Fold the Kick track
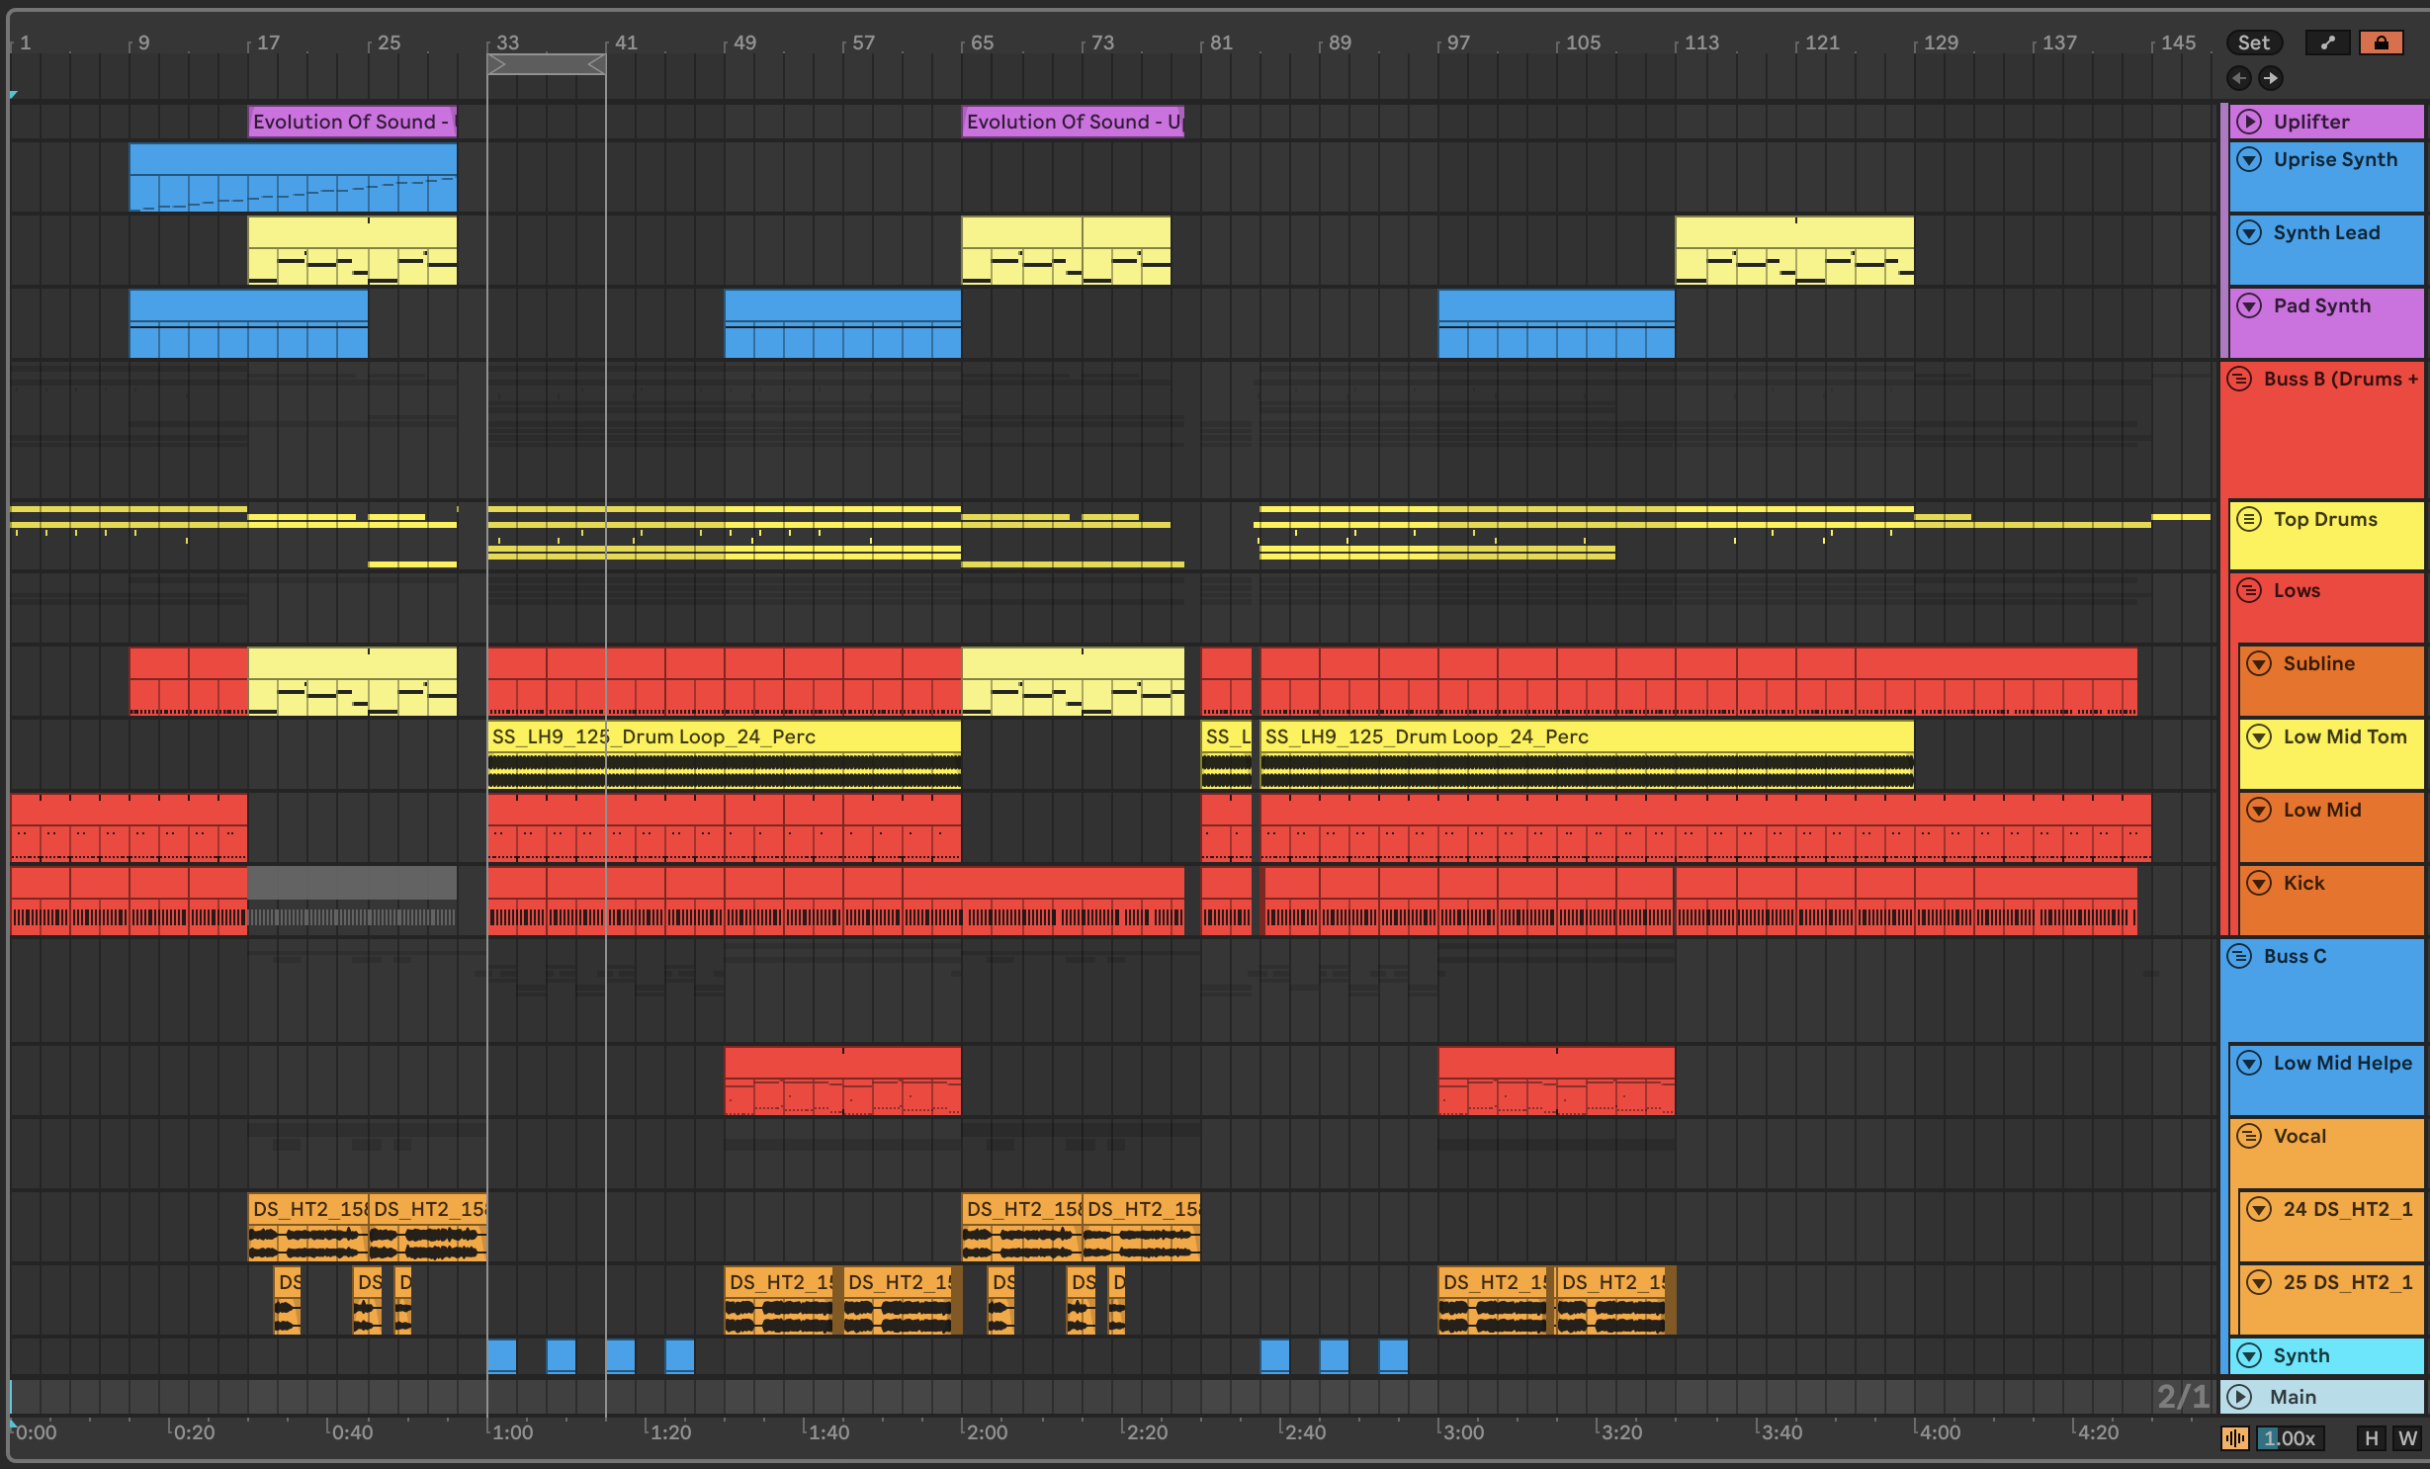The height and width of the screenshot is (1469, 2430). click(x=2259, y=883)
